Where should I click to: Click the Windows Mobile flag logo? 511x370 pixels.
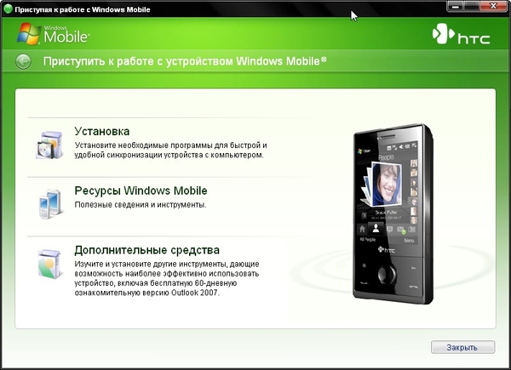click(29, 34)
